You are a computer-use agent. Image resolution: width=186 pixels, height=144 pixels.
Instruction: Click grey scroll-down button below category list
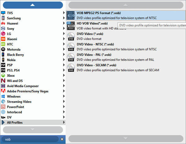(33, 130)
